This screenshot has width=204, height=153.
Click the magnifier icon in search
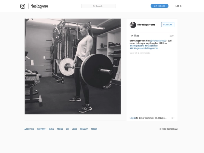point(94,6)
